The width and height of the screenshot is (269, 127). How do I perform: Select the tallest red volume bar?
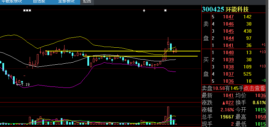pos(168,115)
